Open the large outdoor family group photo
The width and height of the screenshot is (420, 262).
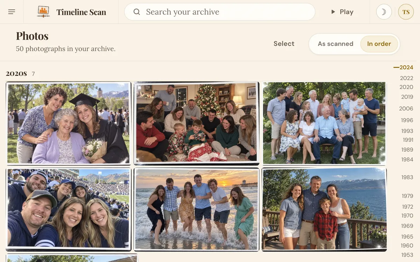tap(324, 123)
